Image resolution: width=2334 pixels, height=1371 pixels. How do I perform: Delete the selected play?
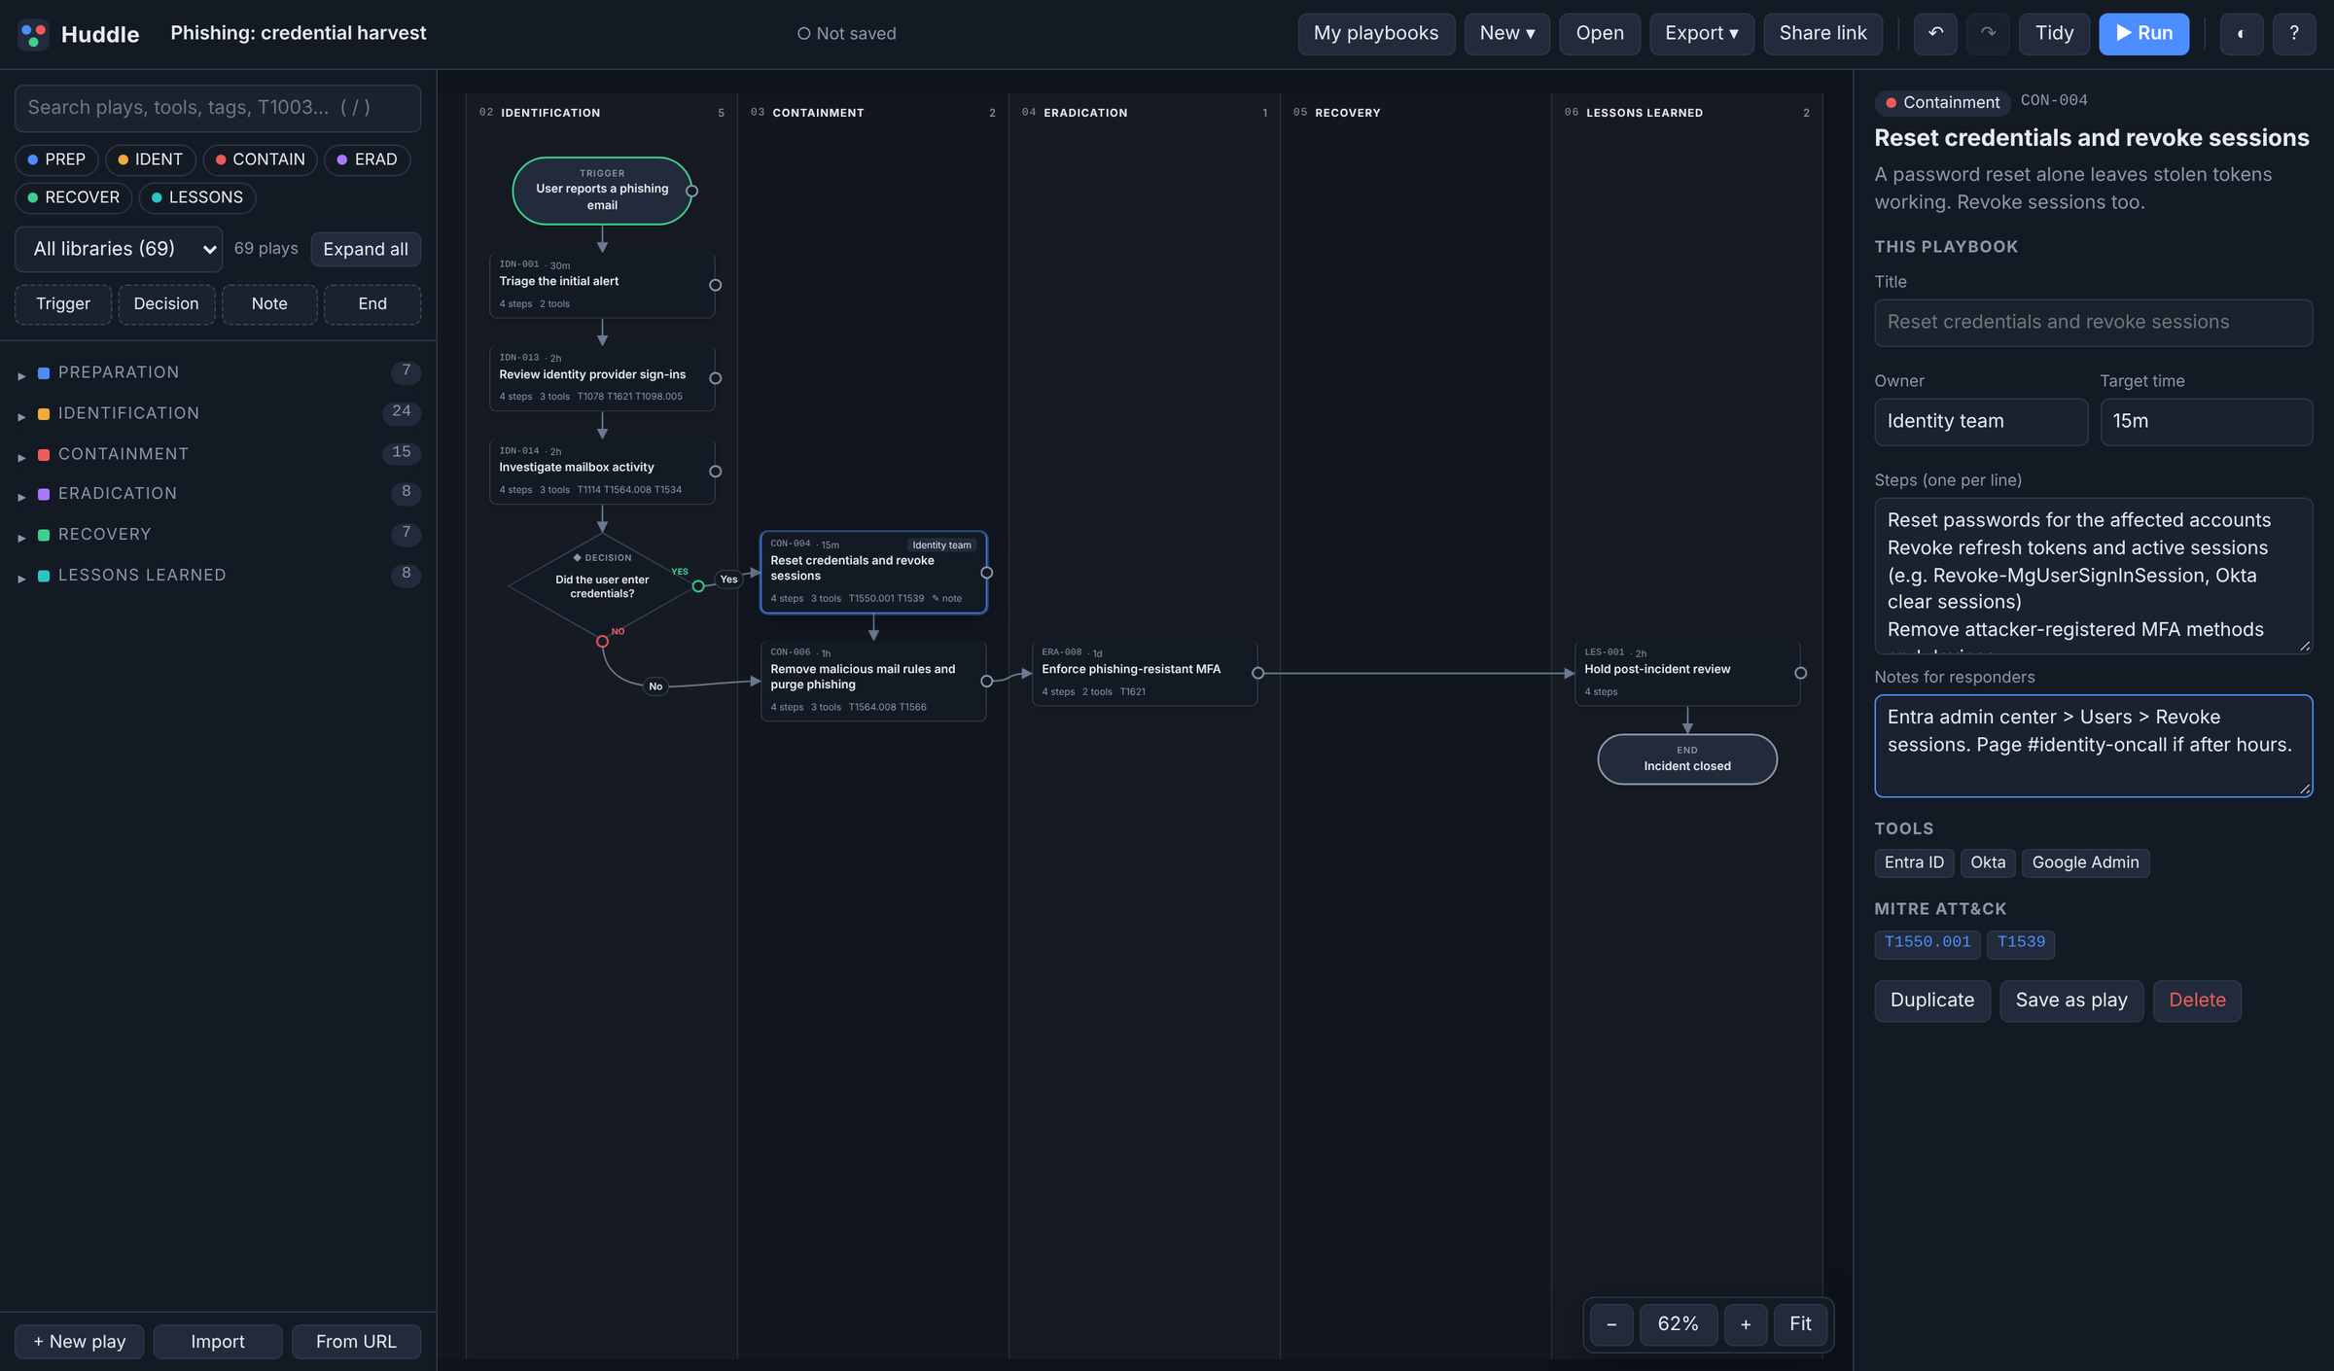click(2197, 1001)
